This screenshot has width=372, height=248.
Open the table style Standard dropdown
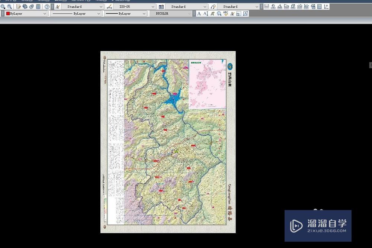[186, 7]
